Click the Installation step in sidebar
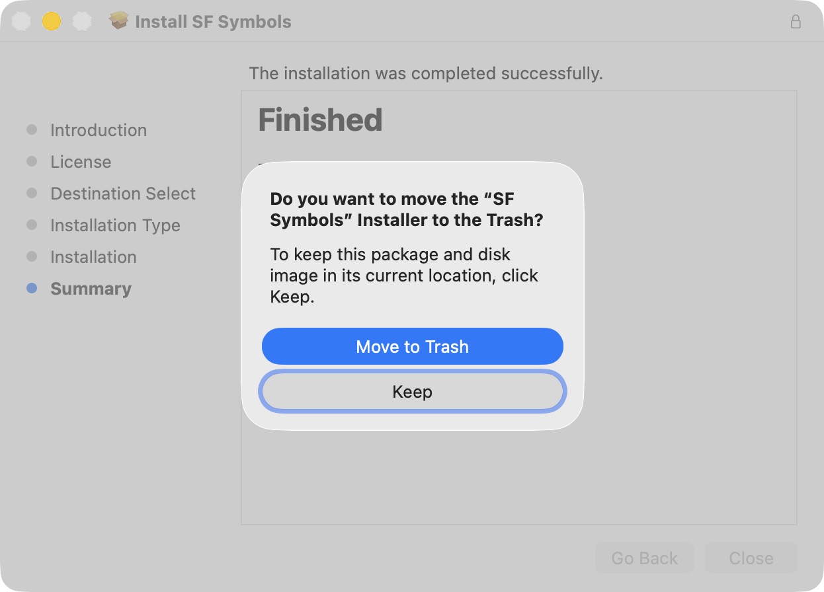The image size is (824, 592). (93, 257)
